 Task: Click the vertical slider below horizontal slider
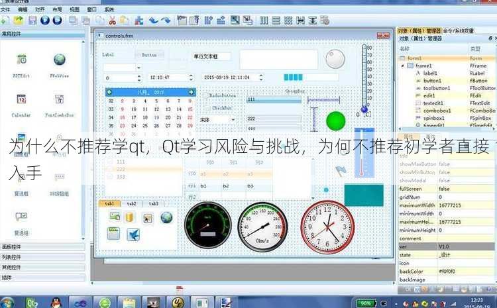[x=314, y=119]
